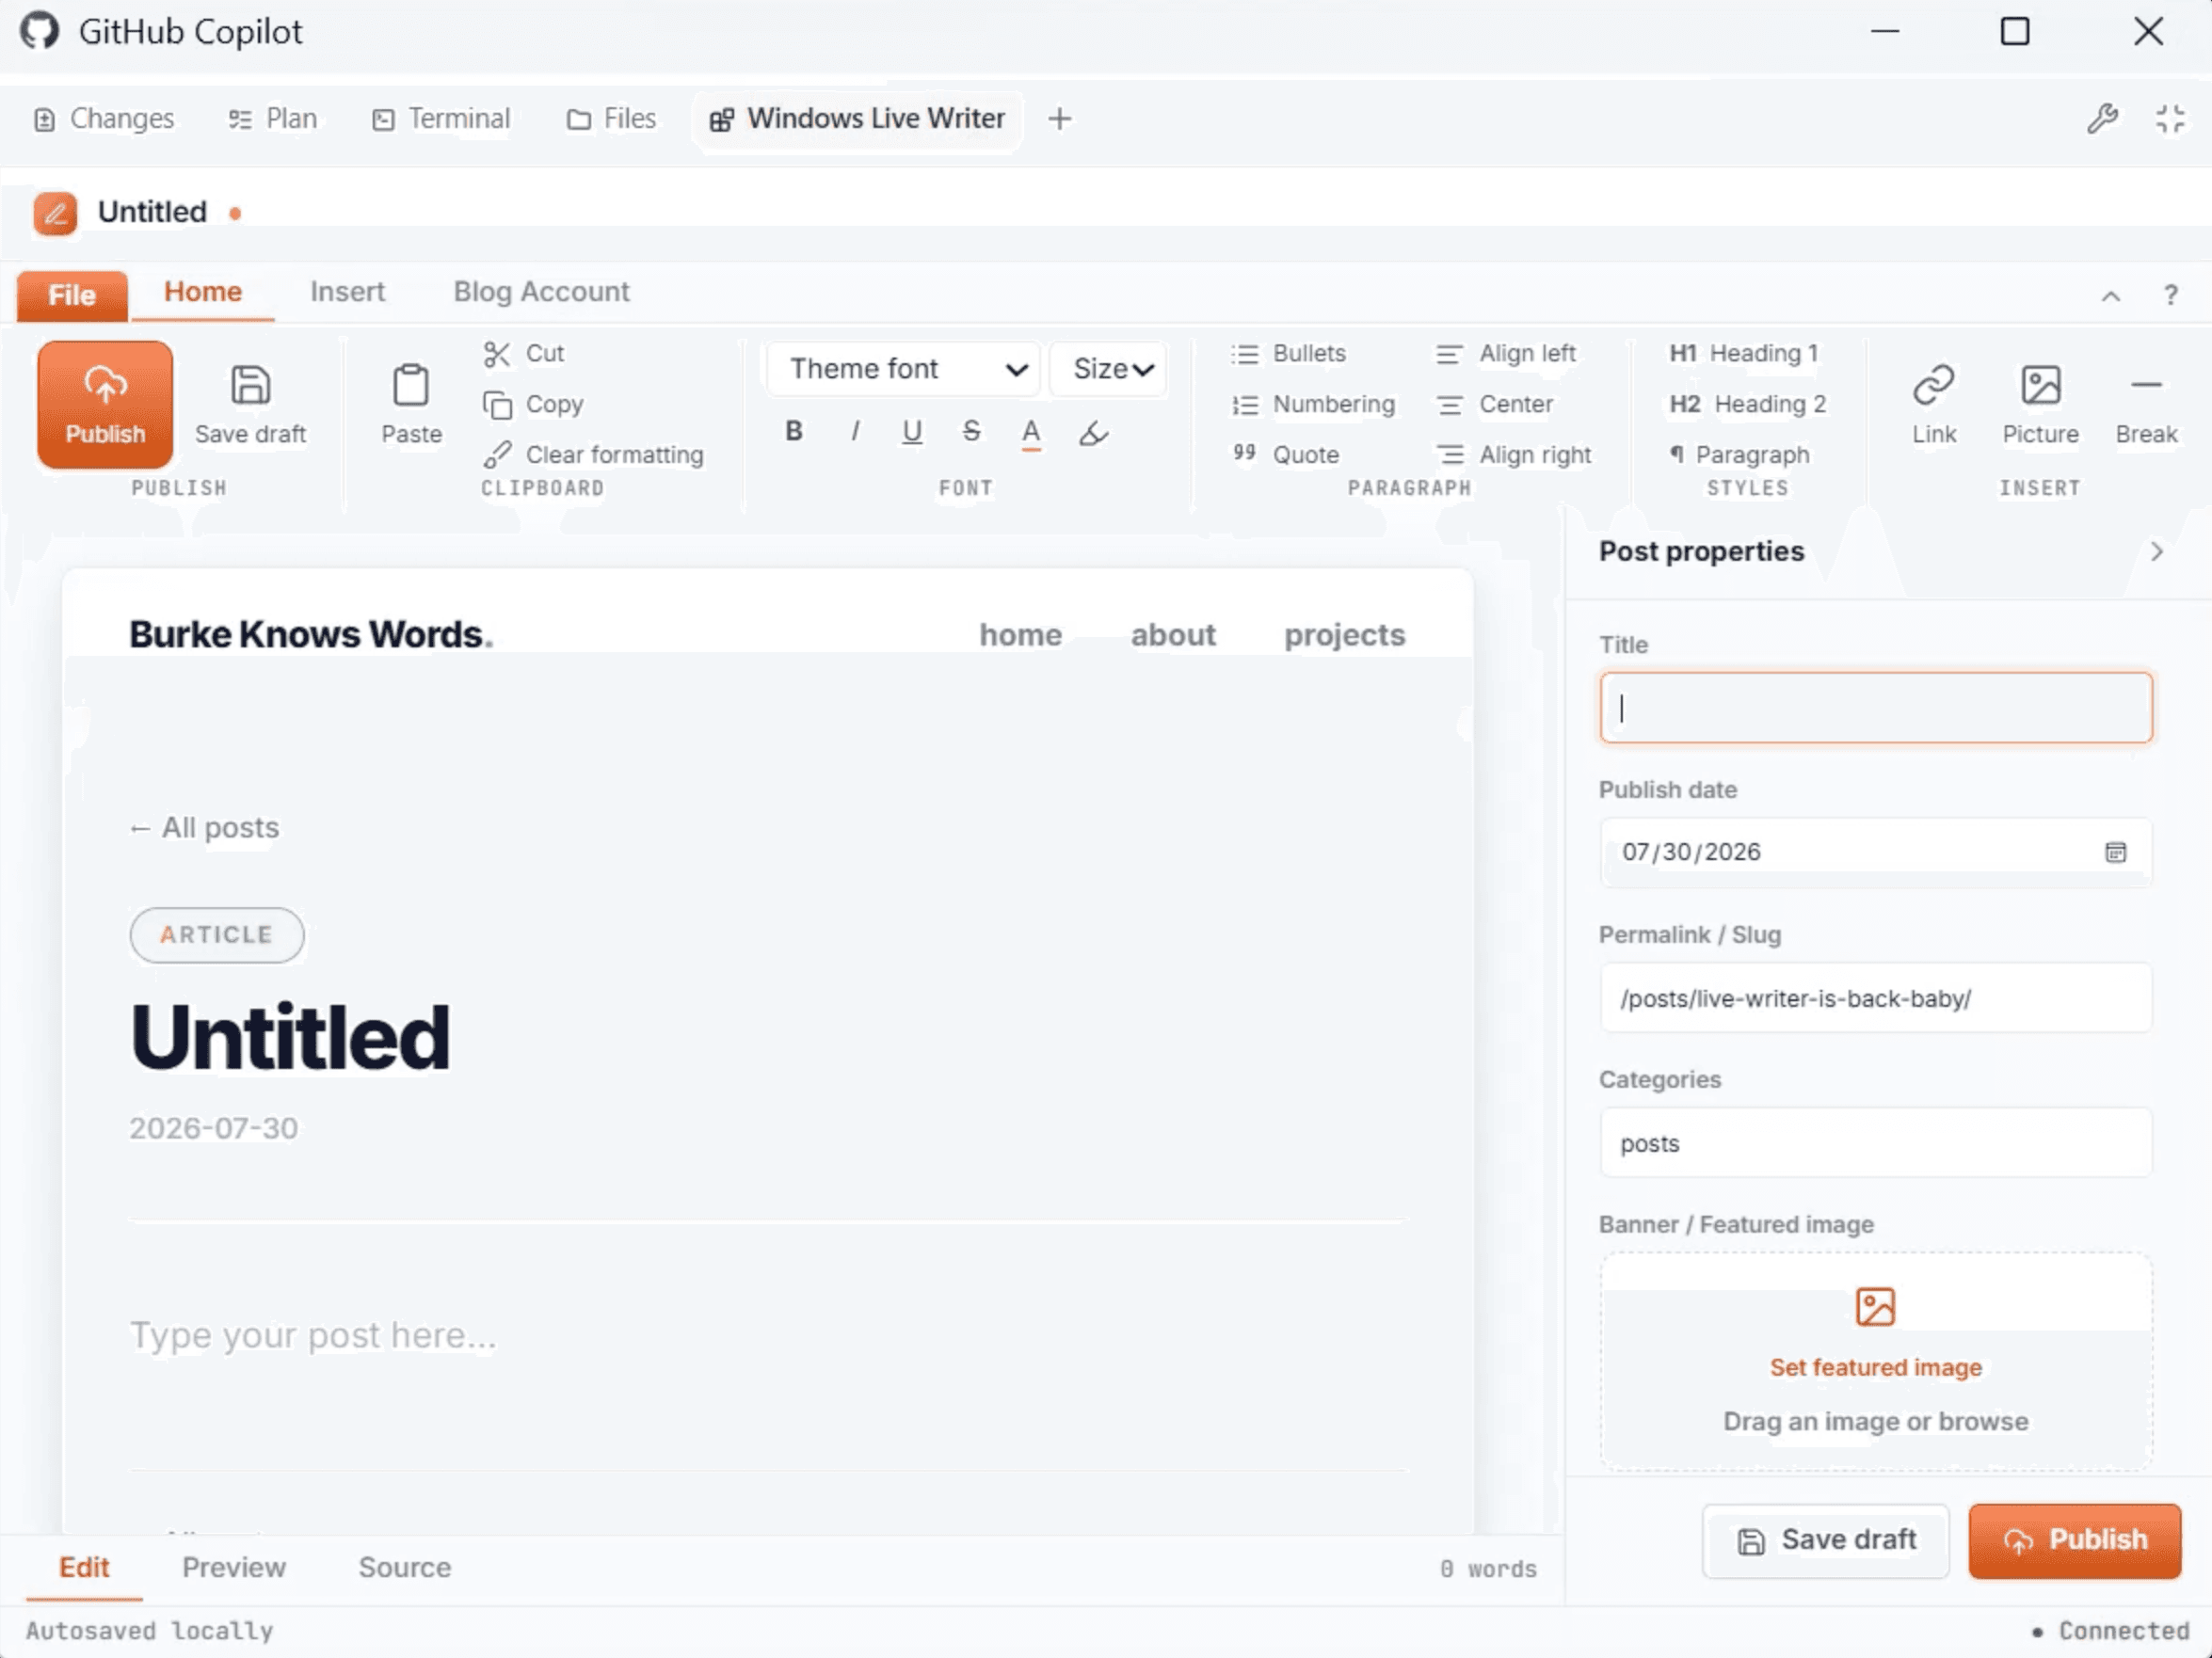This screenshot has width=2212, height=1658.
Task: Open the Terminal tab
Action: 441,119
